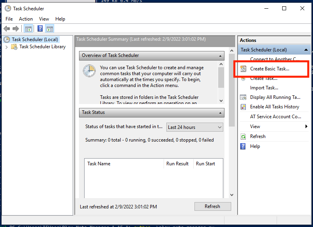The width and height of the screenshot is (313, 227).
Task: Click the overview text scrollbar down arrow
Action: (x=221, y=101)
